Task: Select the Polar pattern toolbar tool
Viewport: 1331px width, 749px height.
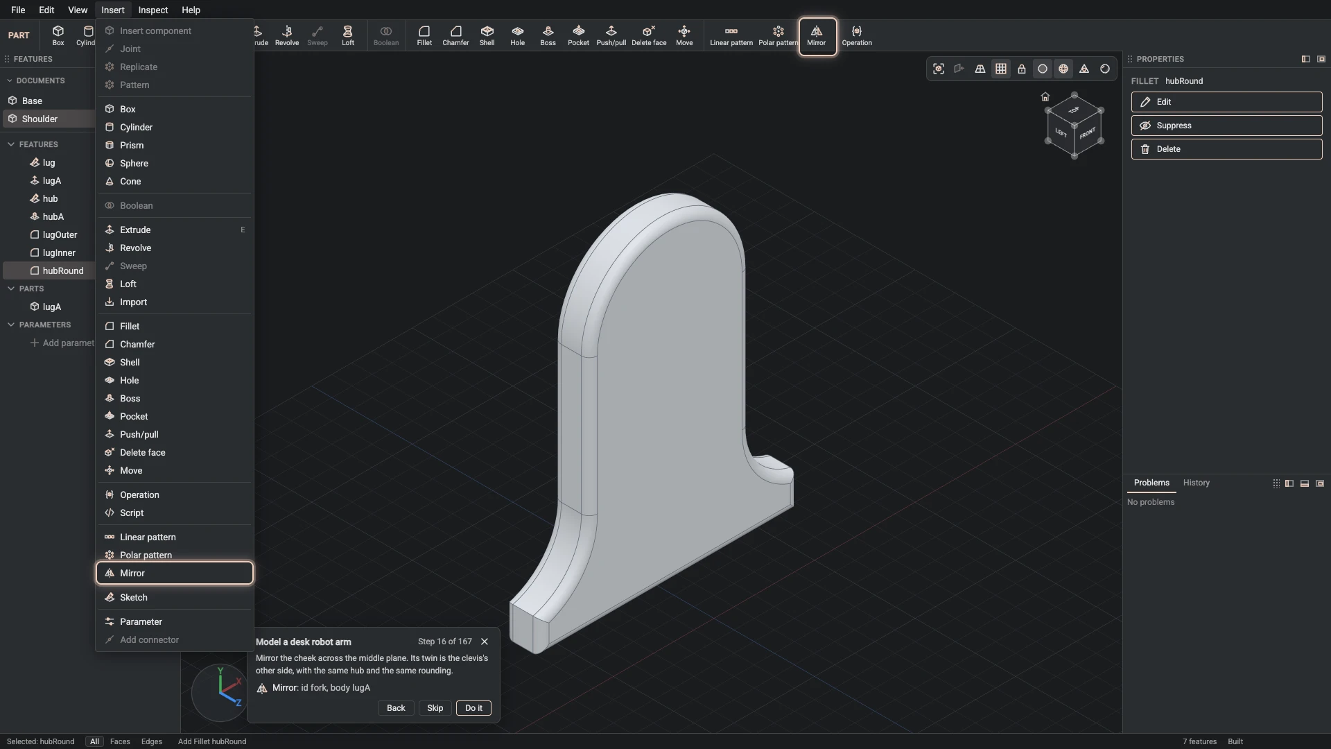Action: 778,36
